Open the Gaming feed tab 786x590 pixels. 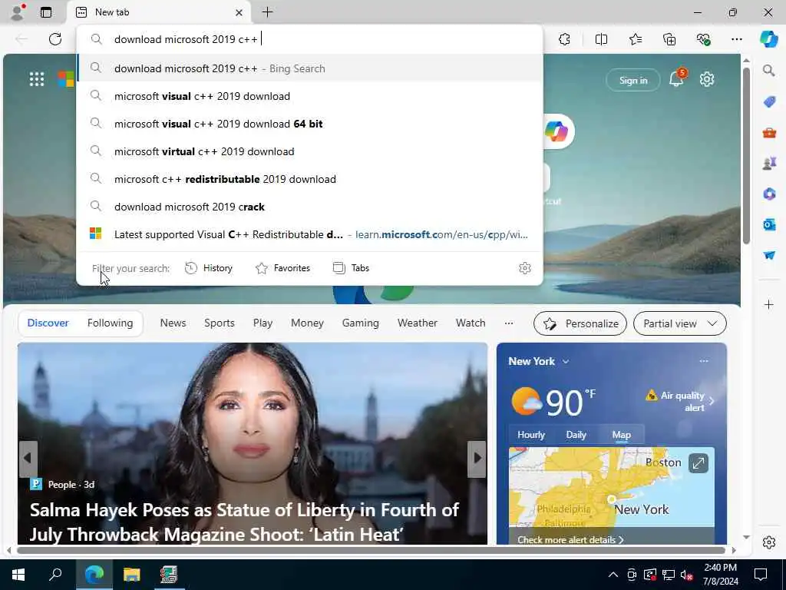[x=361, y=323]
